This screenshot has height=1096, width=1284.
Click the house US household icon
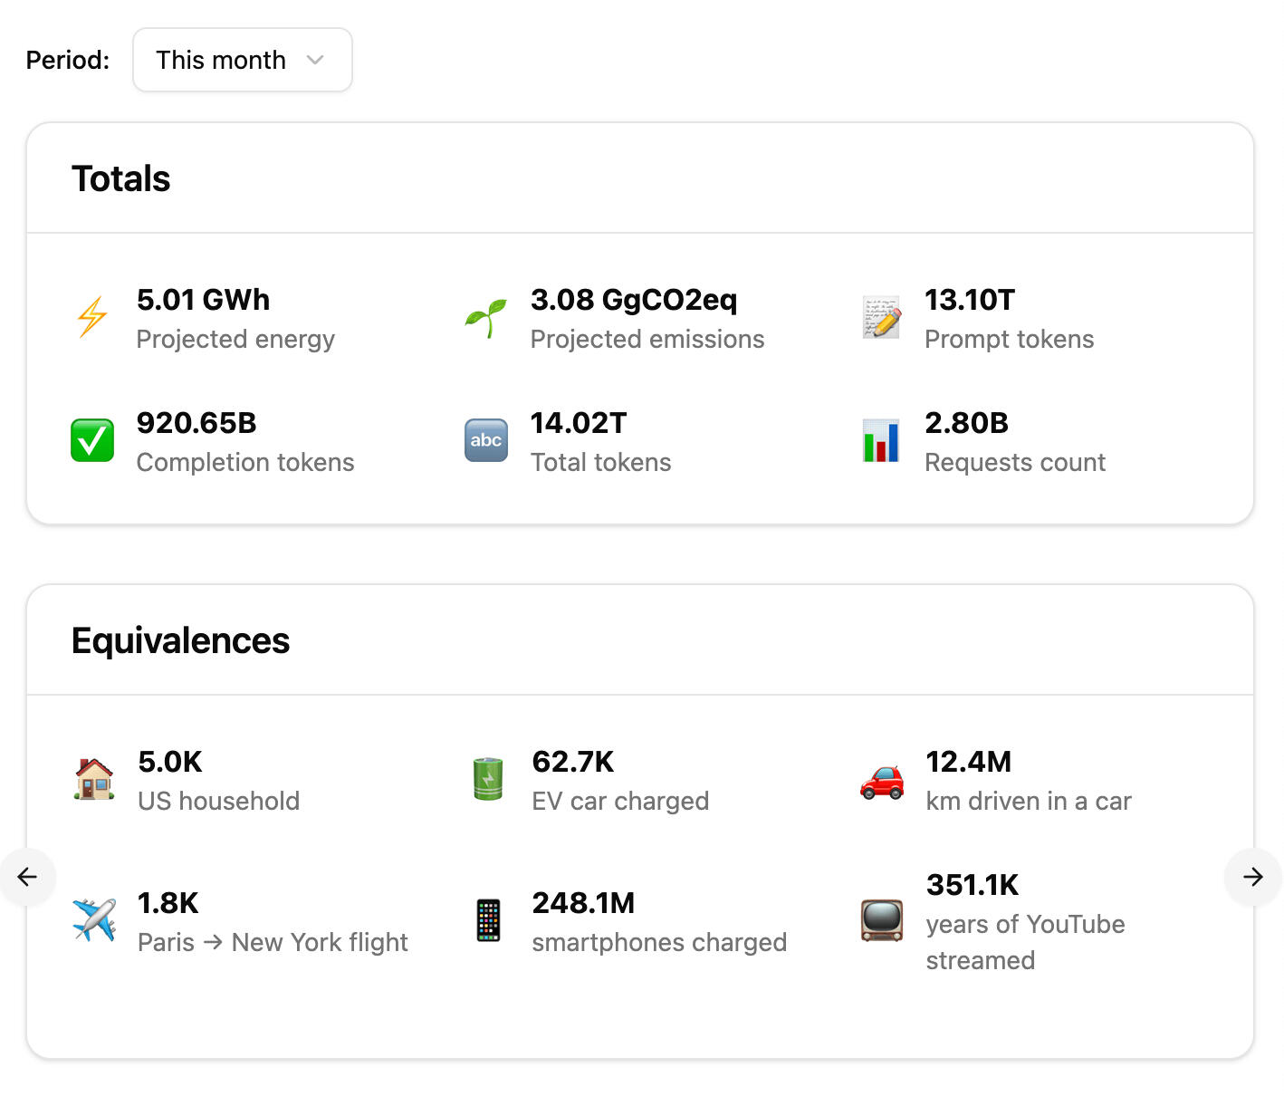click(94, 779)
